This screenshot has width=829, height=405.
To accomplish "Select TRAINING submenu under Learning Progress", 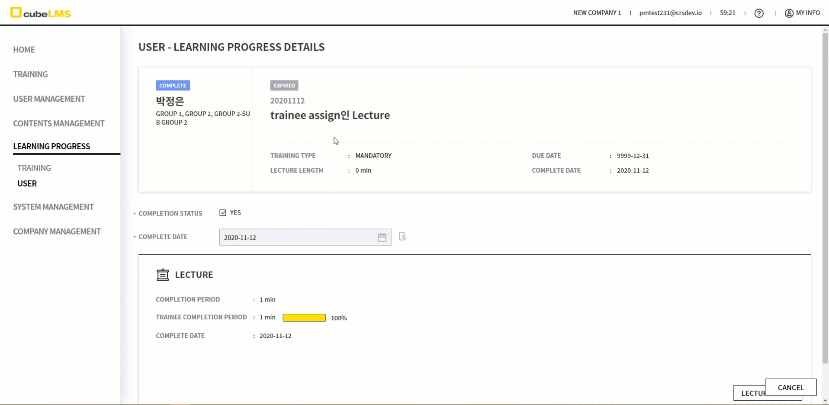I will pos(34,168).
